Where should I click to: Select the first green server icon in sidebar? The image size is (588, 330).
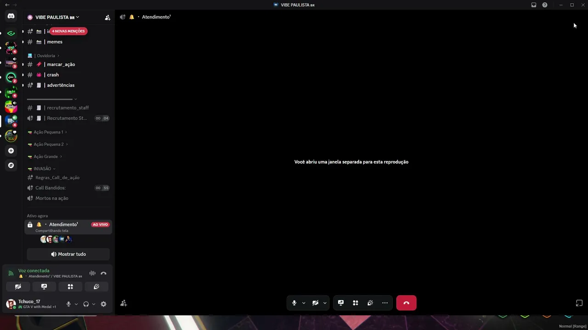(x=11, y=33)
